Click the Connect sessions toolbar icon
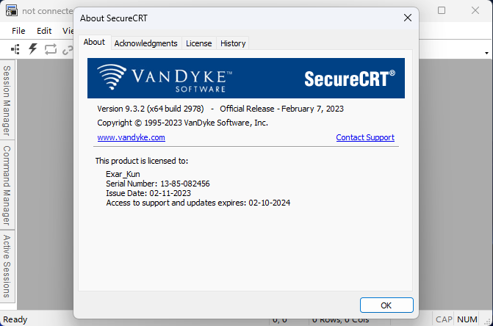 point(15,49)
